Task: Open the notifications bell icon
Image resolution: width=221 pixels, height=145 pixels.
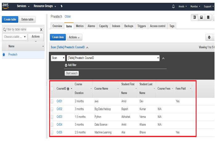Action: click(173, 6)
